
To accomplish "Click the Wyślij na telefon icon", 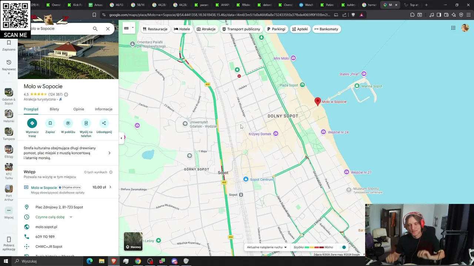I will pos(86,123).
